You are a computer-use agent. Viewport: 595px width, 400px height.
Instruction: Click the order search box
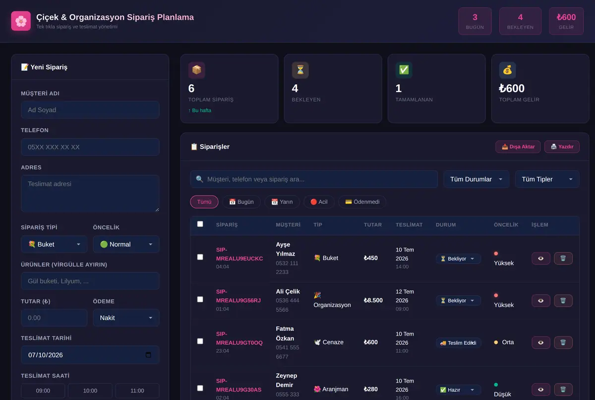314,179
